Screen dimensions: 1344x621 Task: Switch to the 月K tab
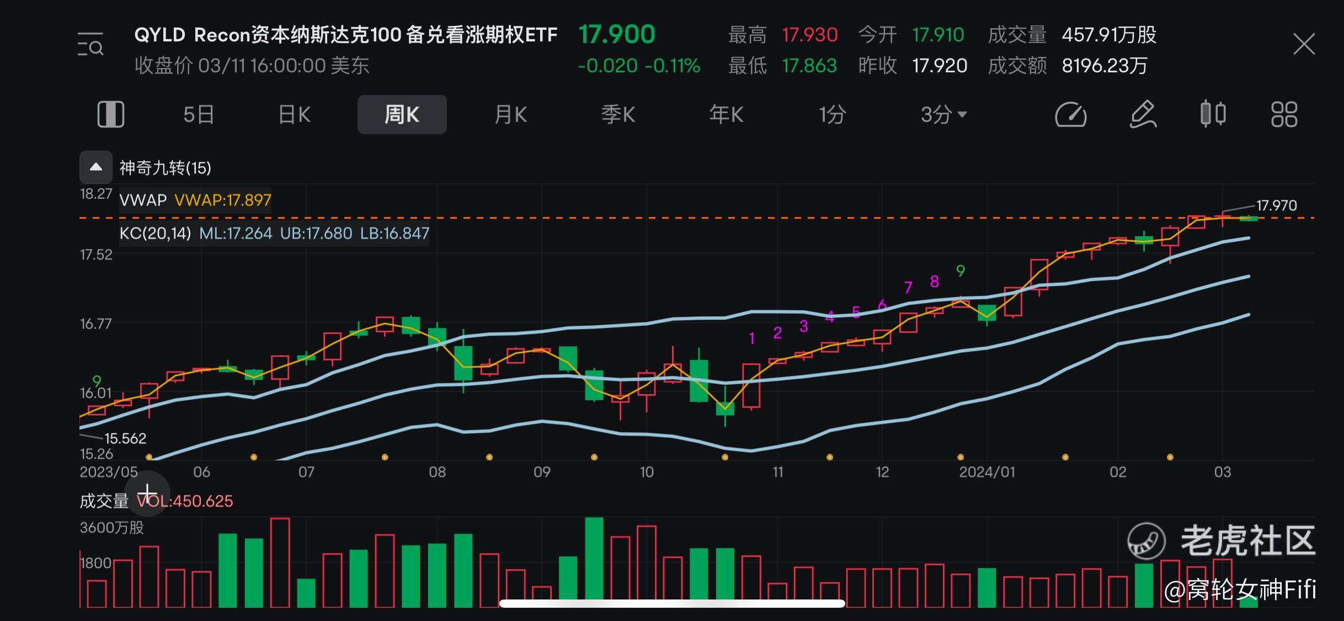[510, 114]
